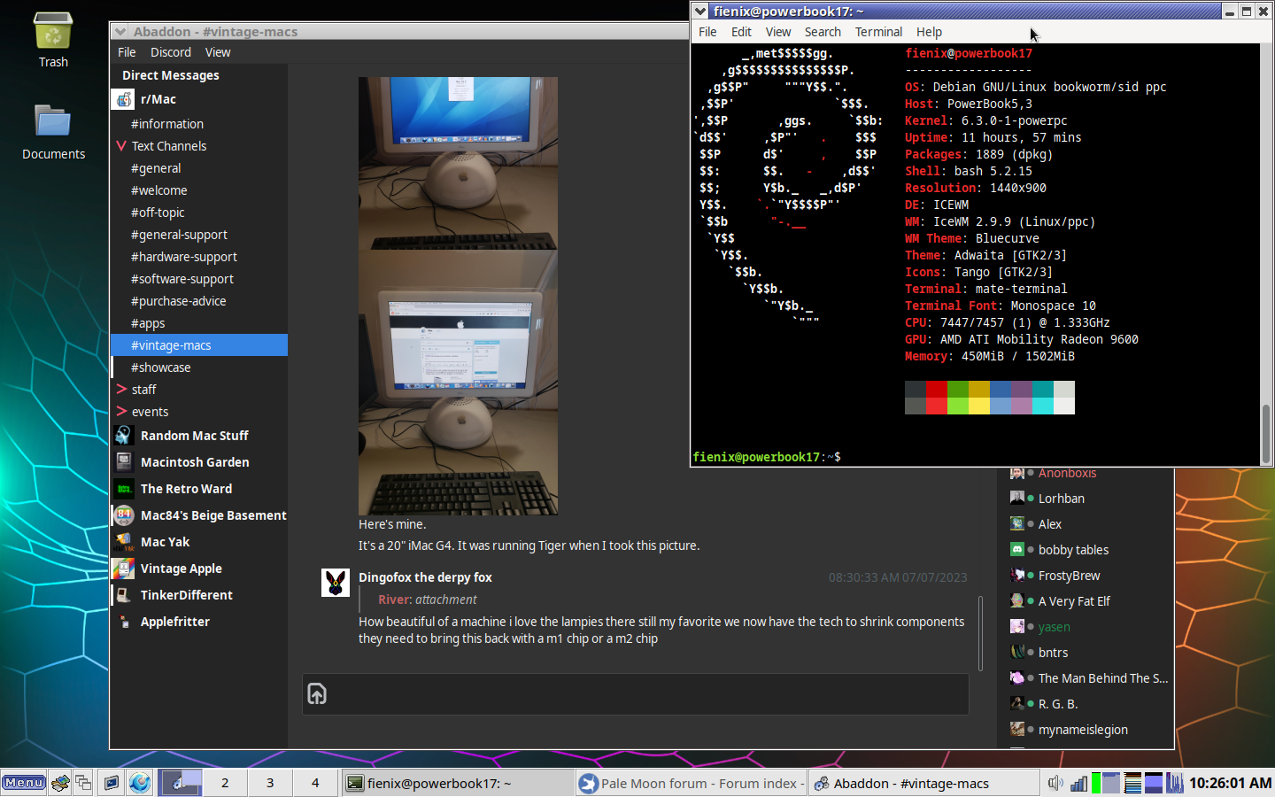
Task: Click the show desktop taskbar icon
Action: tap(60, 783)
